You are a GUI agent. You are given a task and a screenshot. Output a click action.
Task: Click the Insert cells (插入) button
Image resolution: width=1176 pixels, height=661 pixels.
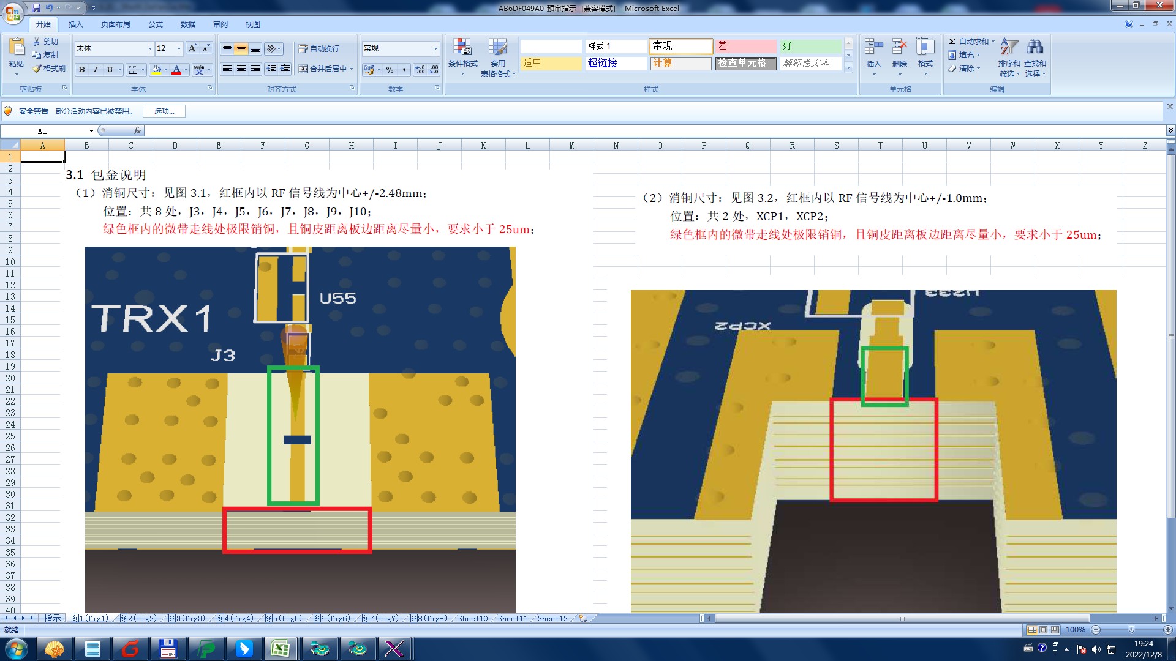pos(873,56)
